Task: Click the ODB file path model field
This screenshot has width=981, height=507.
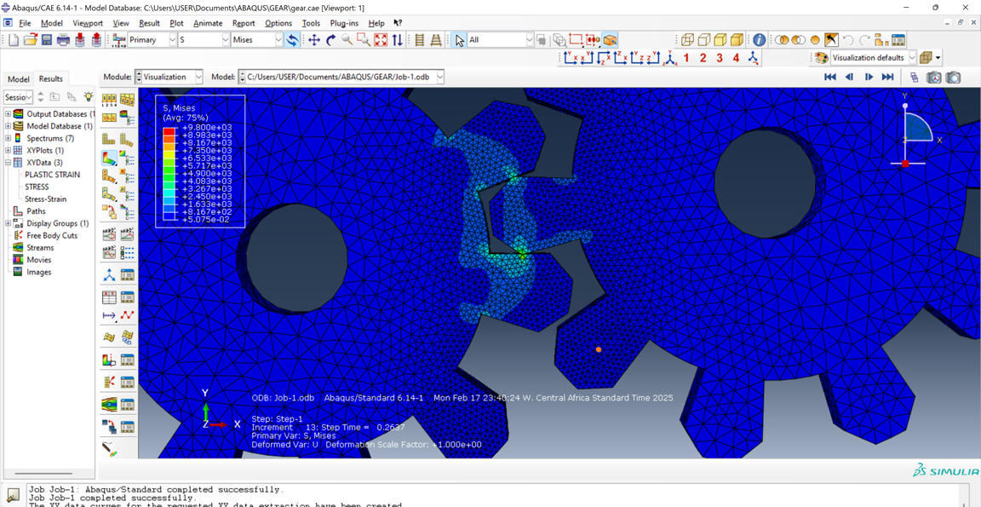Action: pos(340,77)
